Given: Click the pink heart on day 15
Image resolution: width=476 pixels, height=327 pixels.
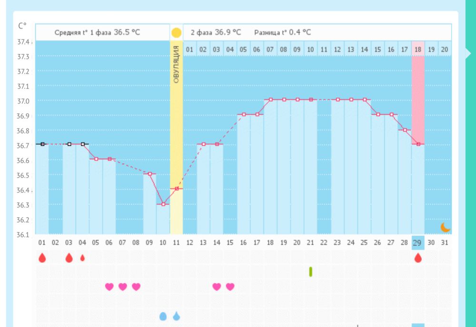Looking at the screenshot, I should [x=230, y=287].
